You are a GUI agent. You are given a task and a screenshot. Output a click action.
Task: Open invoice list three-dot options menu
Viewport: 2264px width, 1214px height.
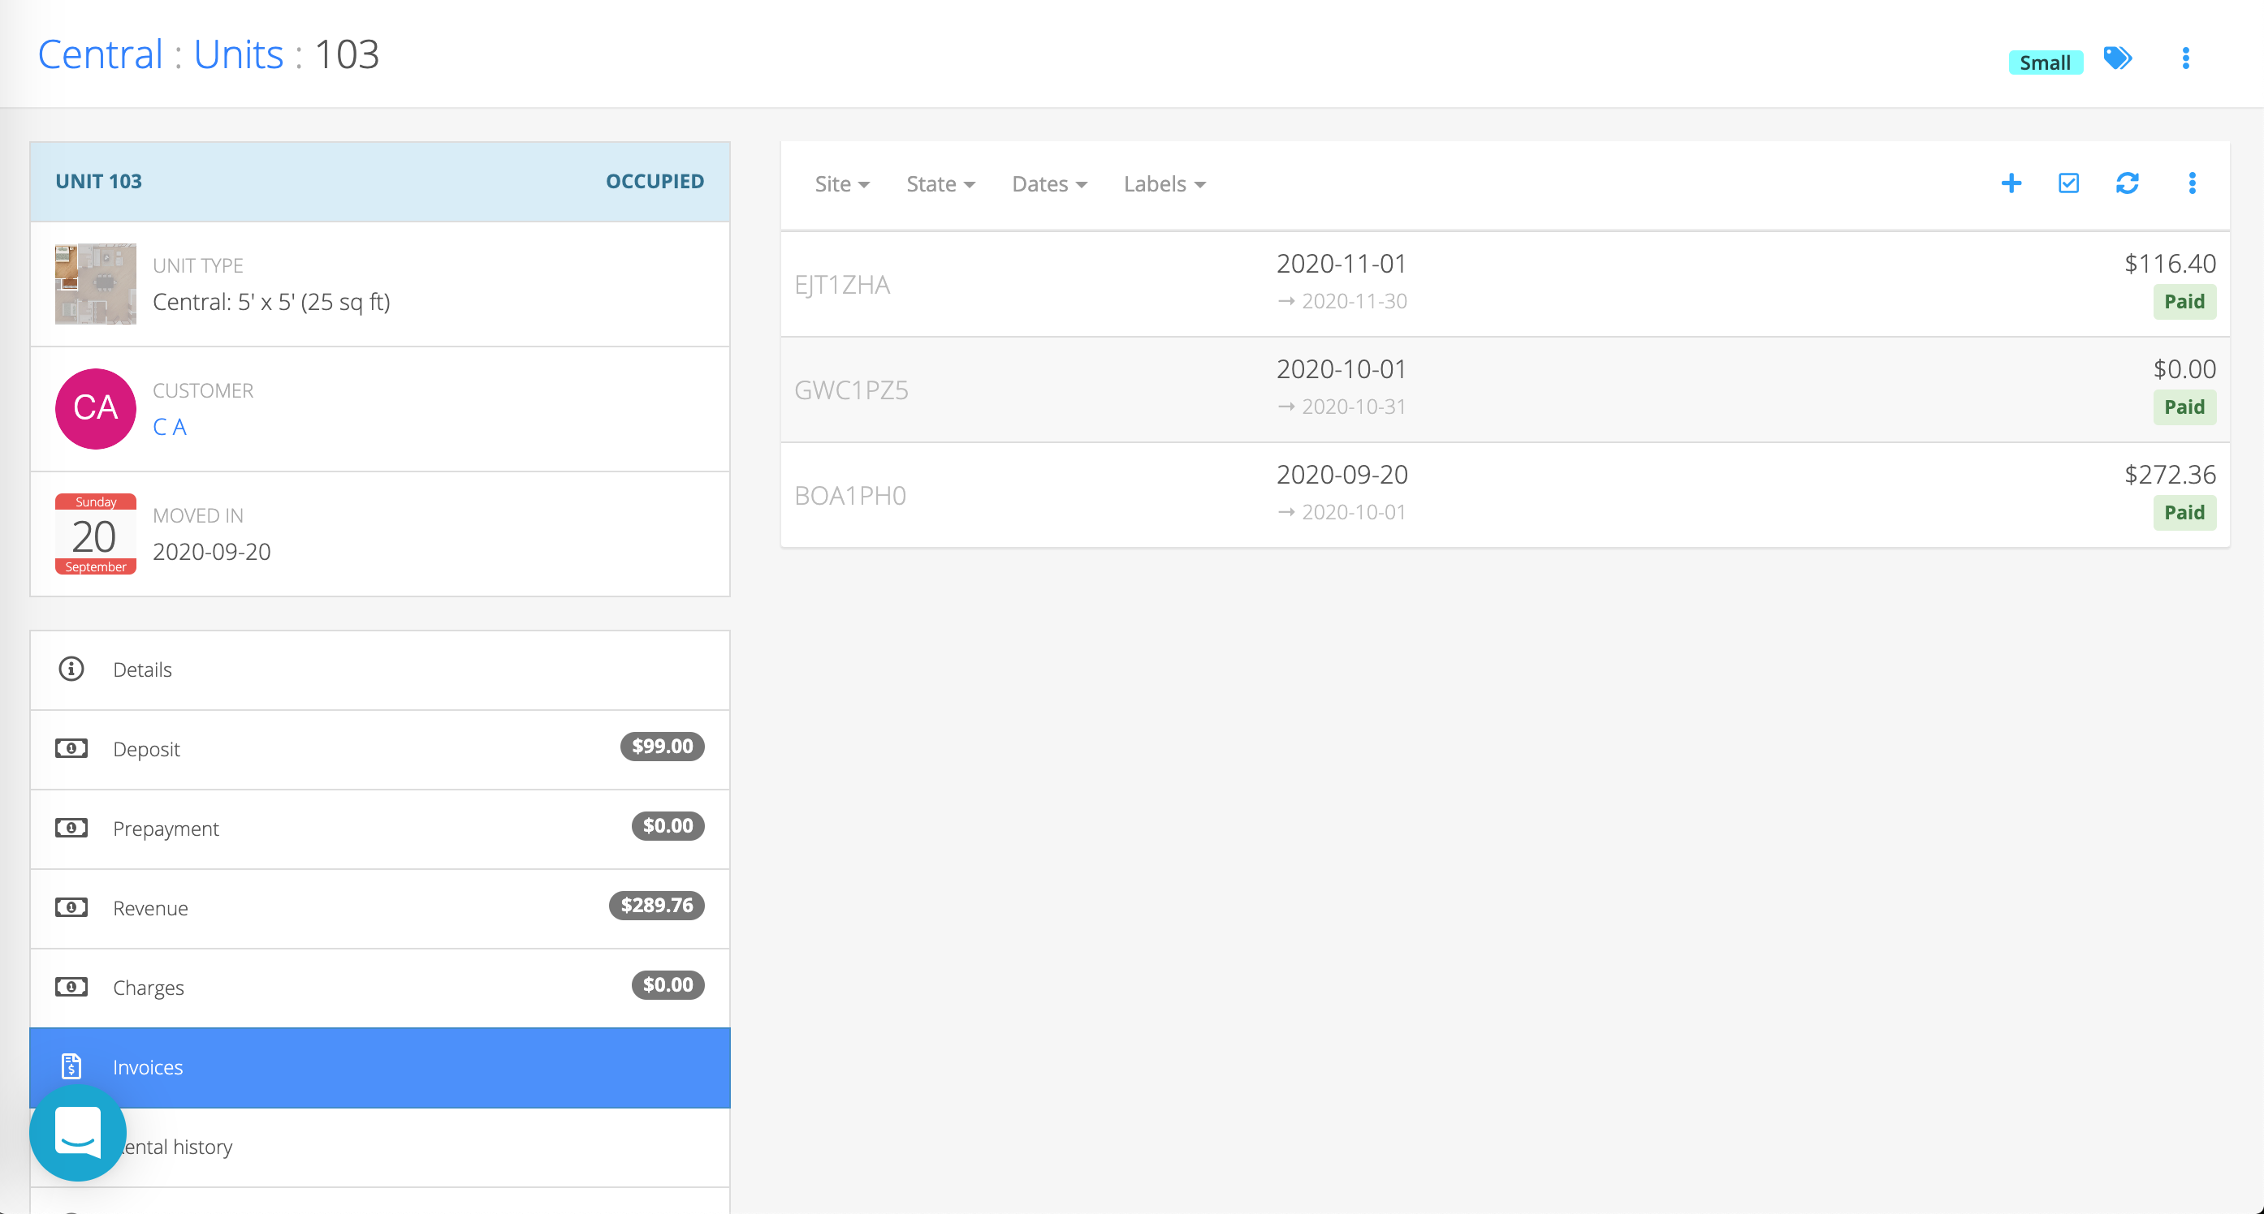click(2192, 183)
